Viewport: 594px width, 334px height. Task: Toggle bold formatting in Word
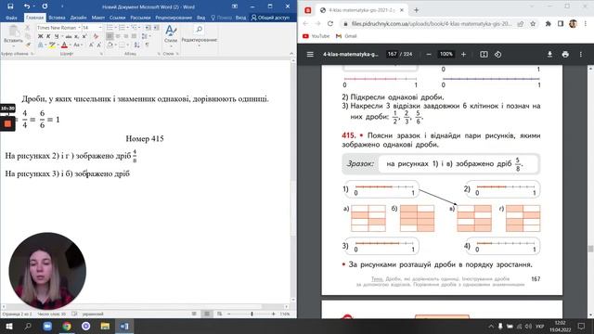pyautogui.click(x=41, y=36)
